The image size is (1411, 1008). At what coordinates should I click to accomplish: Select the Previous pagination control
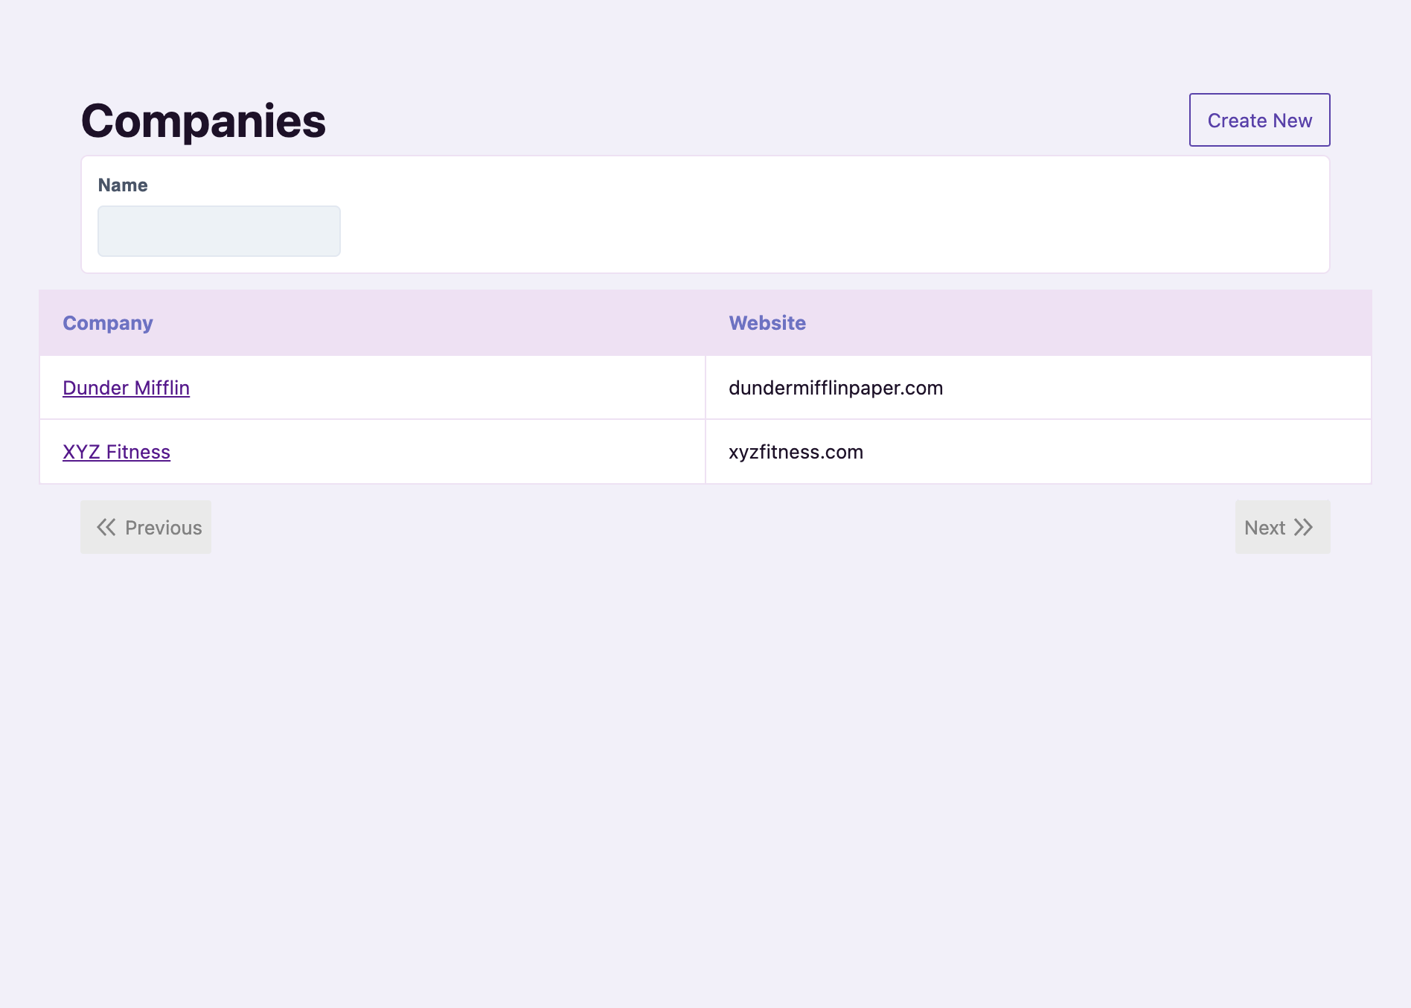point(146,527)
